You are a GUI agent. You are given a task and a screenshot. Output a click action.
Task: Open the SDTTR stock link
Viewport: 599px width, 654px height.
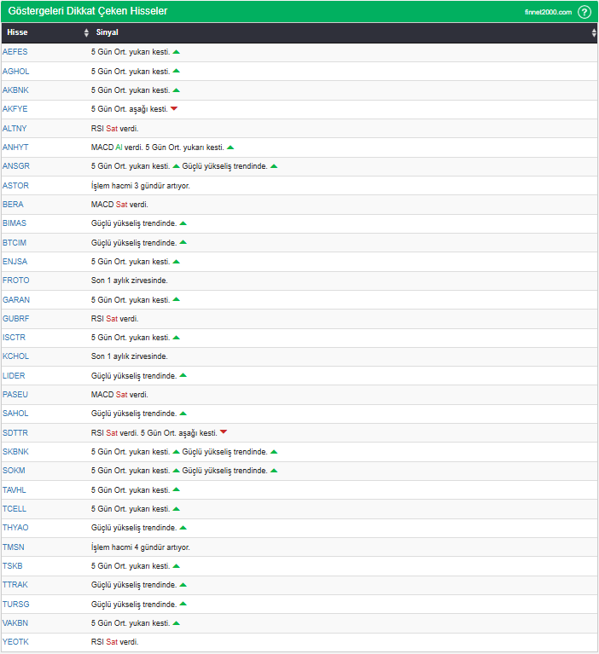tap(15, 433)
